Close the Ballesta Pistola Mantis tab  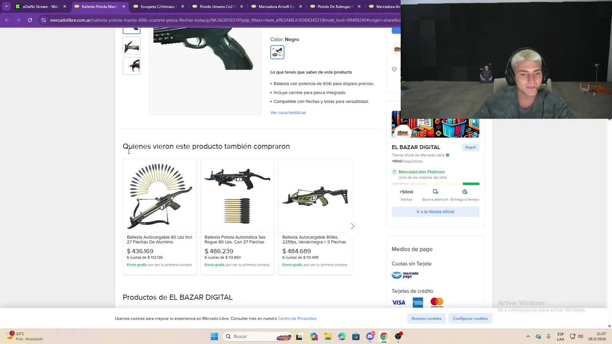[x=123, y=7]
